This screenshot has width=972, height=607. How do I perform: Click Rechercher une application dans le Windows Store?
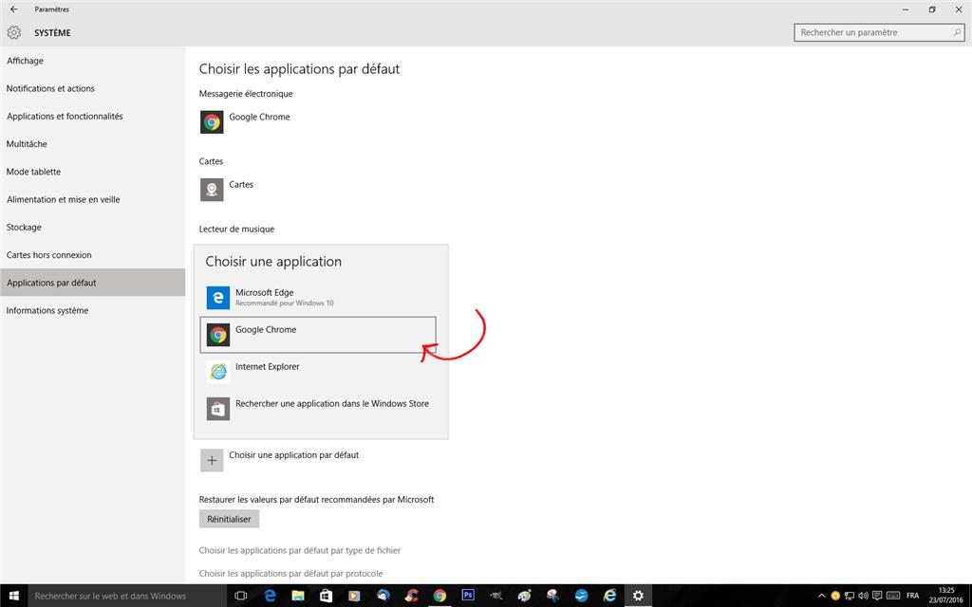(331, 403)
